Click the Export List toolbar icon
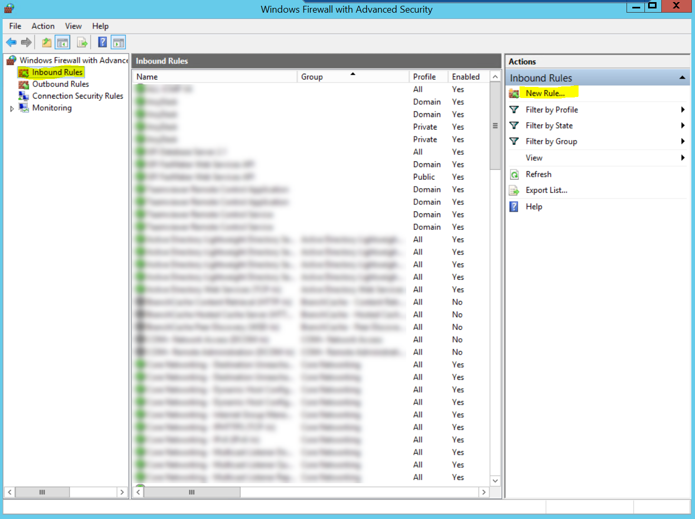Image resolution: width=695 pixels, height=519 pixels. point(82,43)
